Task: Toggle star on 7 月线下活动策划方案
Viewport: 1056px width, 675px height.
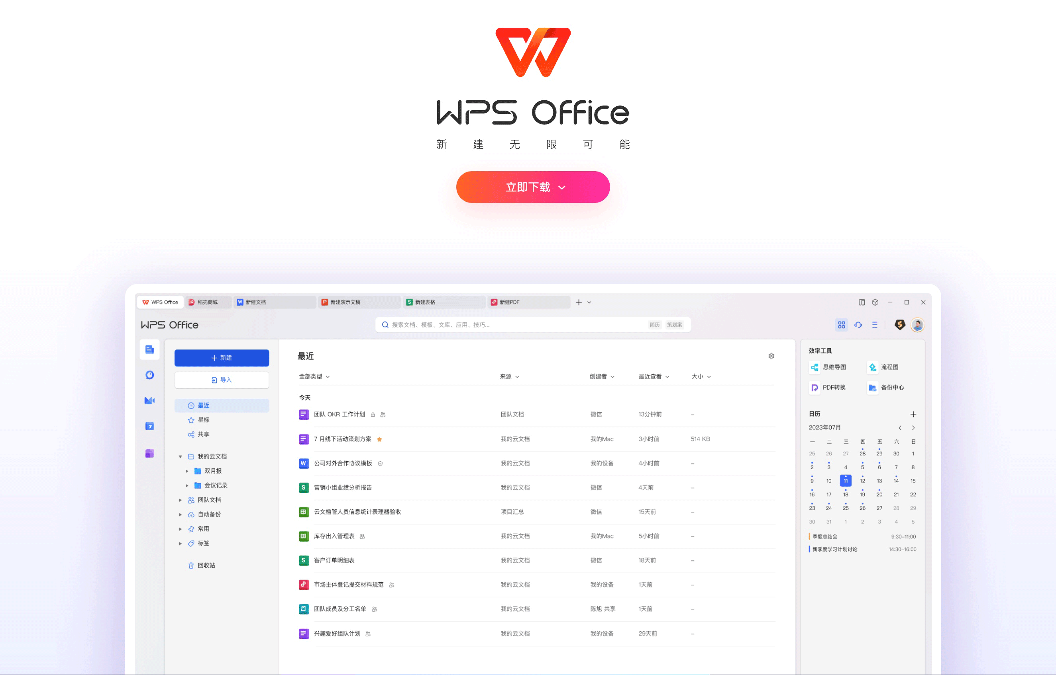Action: tap(379, 440)
